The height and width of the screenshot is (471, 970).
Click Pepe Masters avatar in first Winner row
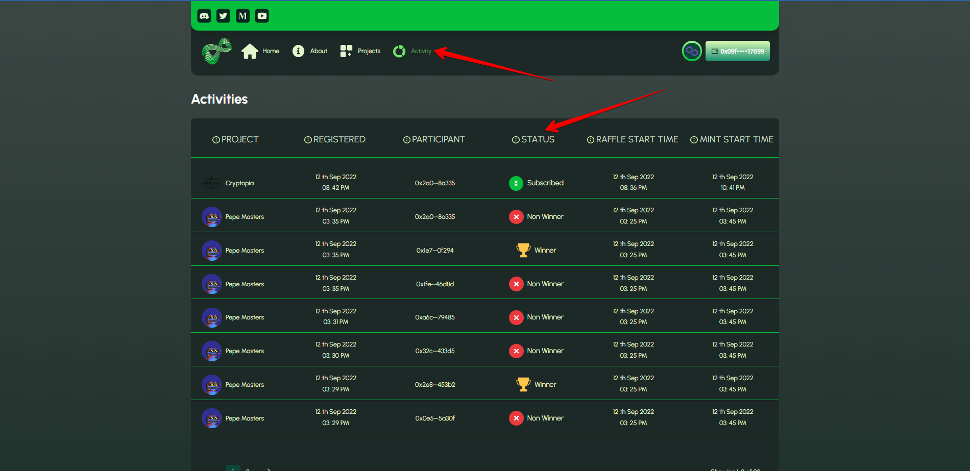211,251
